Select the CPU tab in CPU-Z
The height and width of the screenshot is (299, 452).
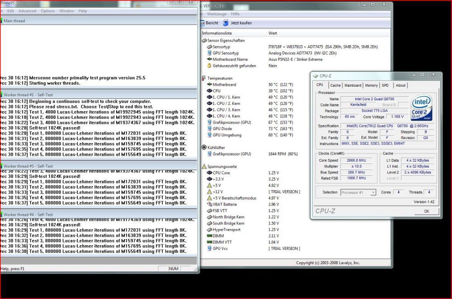click(x=320, y=85)
